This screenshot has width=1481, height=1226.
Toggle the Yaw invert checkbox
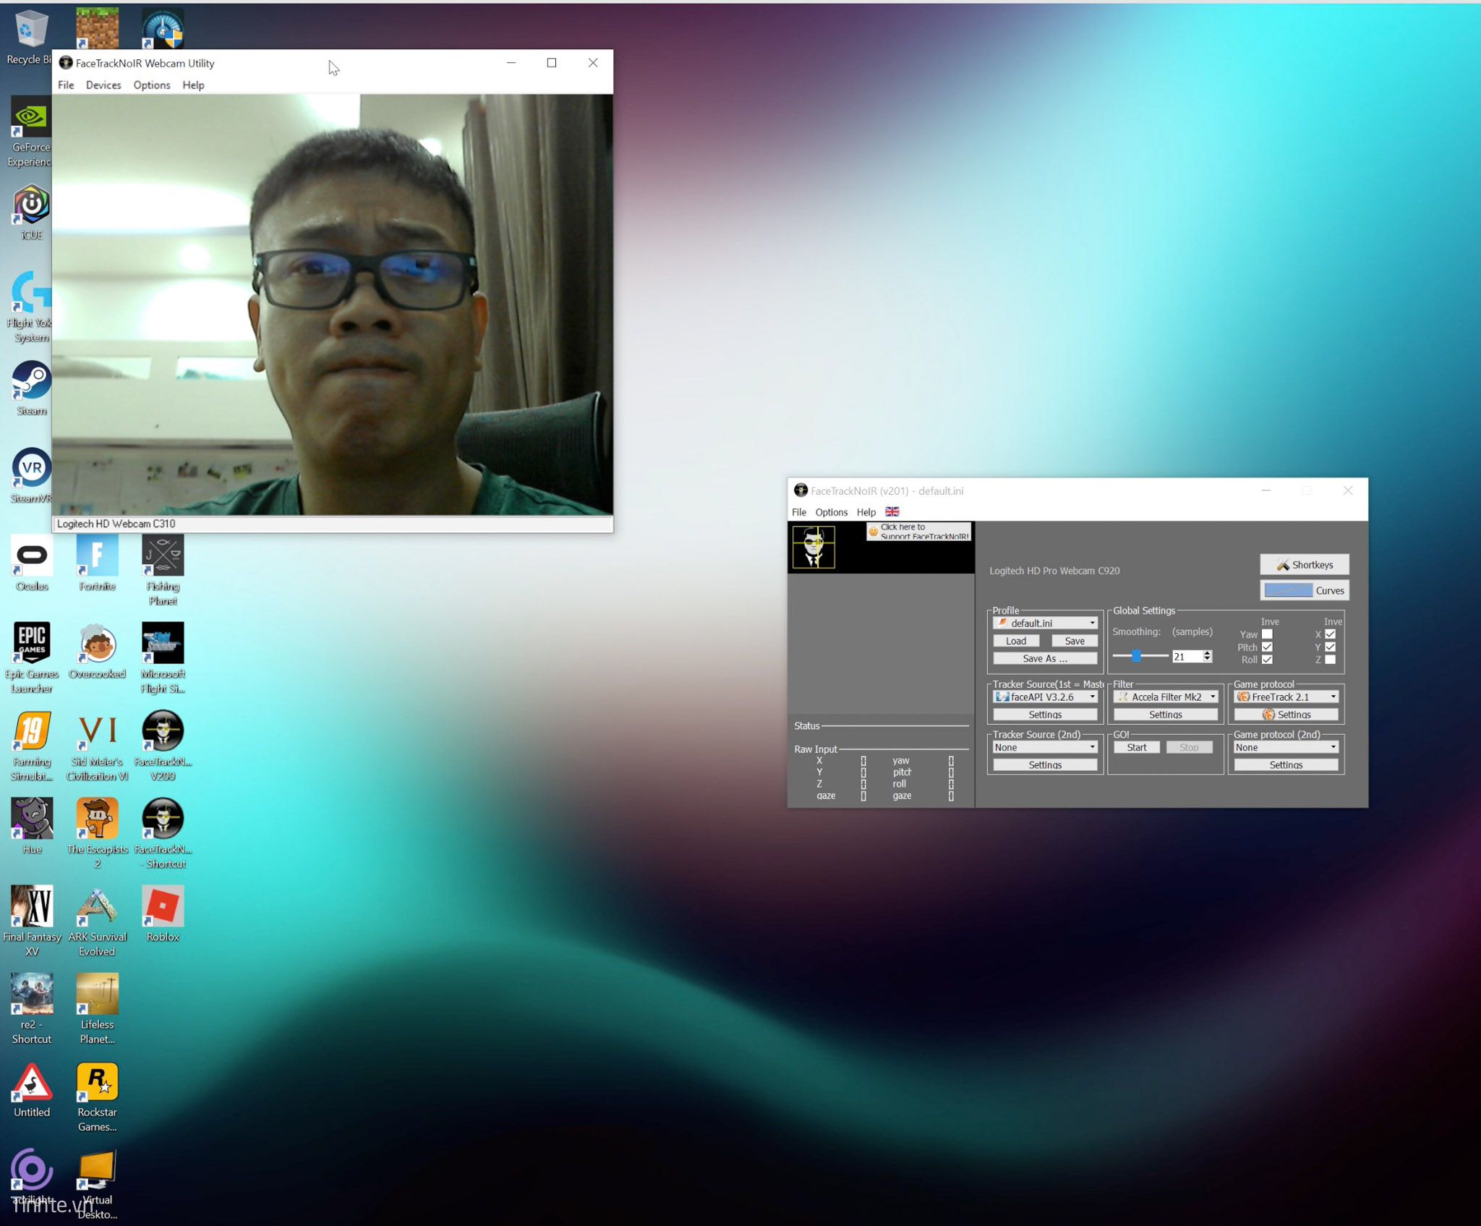pyautogui.click(x=1267, y=634)
